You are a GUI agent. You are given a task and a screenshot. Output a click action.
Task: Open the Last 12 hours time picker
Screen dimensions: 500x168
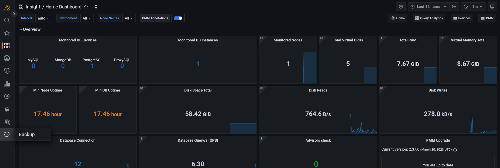coord(428,7)
